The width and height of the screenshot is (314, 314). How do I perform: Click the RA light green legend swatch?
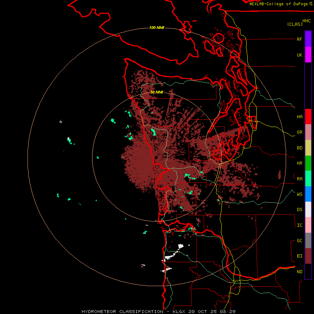pos(308,179)
